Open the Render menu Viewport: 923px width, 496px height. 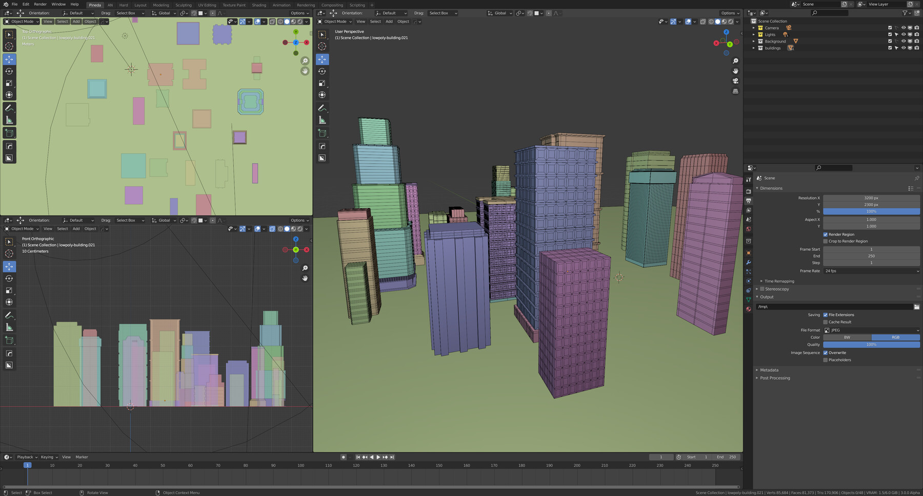(x=40, y=4)
